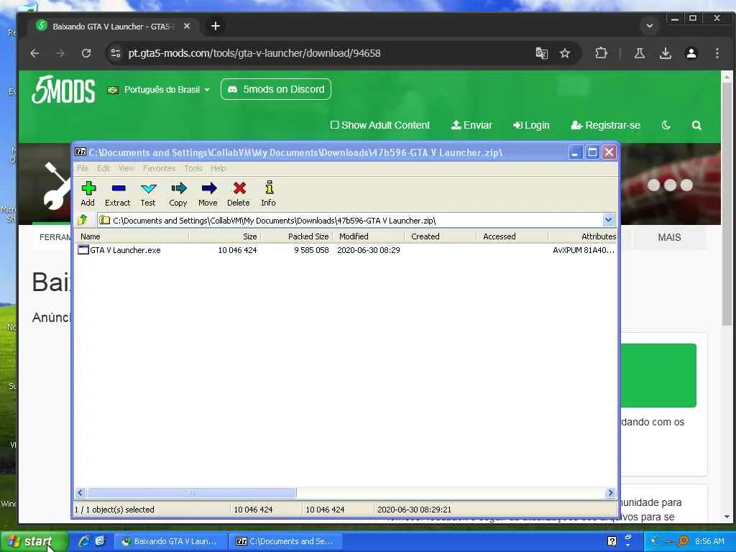
Task: Open Chrome profile icon
Action: tap(691, 53)
